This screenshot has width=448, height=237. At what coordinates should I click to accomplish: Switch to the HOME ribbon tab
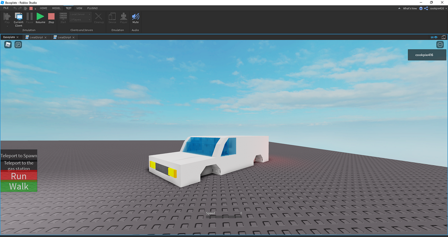pyautogui.click(x=44, y=8)
